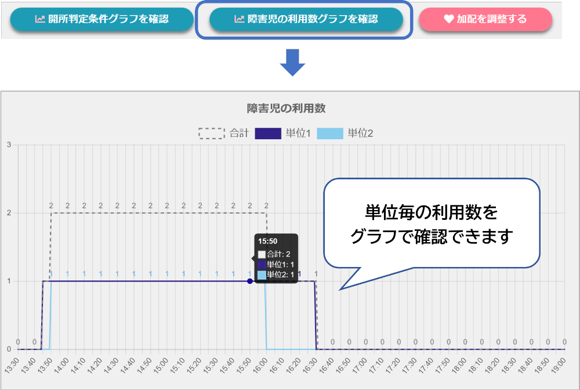580x390 pixels.
Task: Toggle 単位2 series via legend label
Action: (360, 133)
